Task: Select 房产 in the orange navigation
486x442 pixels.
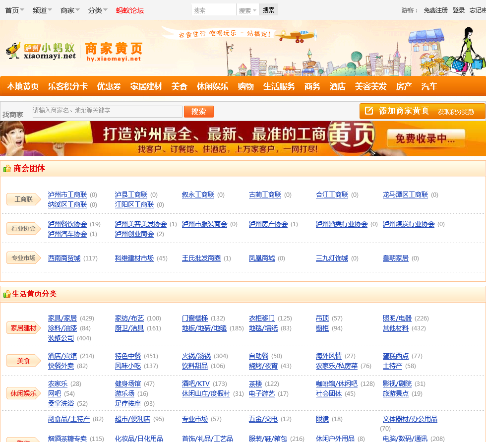Action: pos(404,86)
